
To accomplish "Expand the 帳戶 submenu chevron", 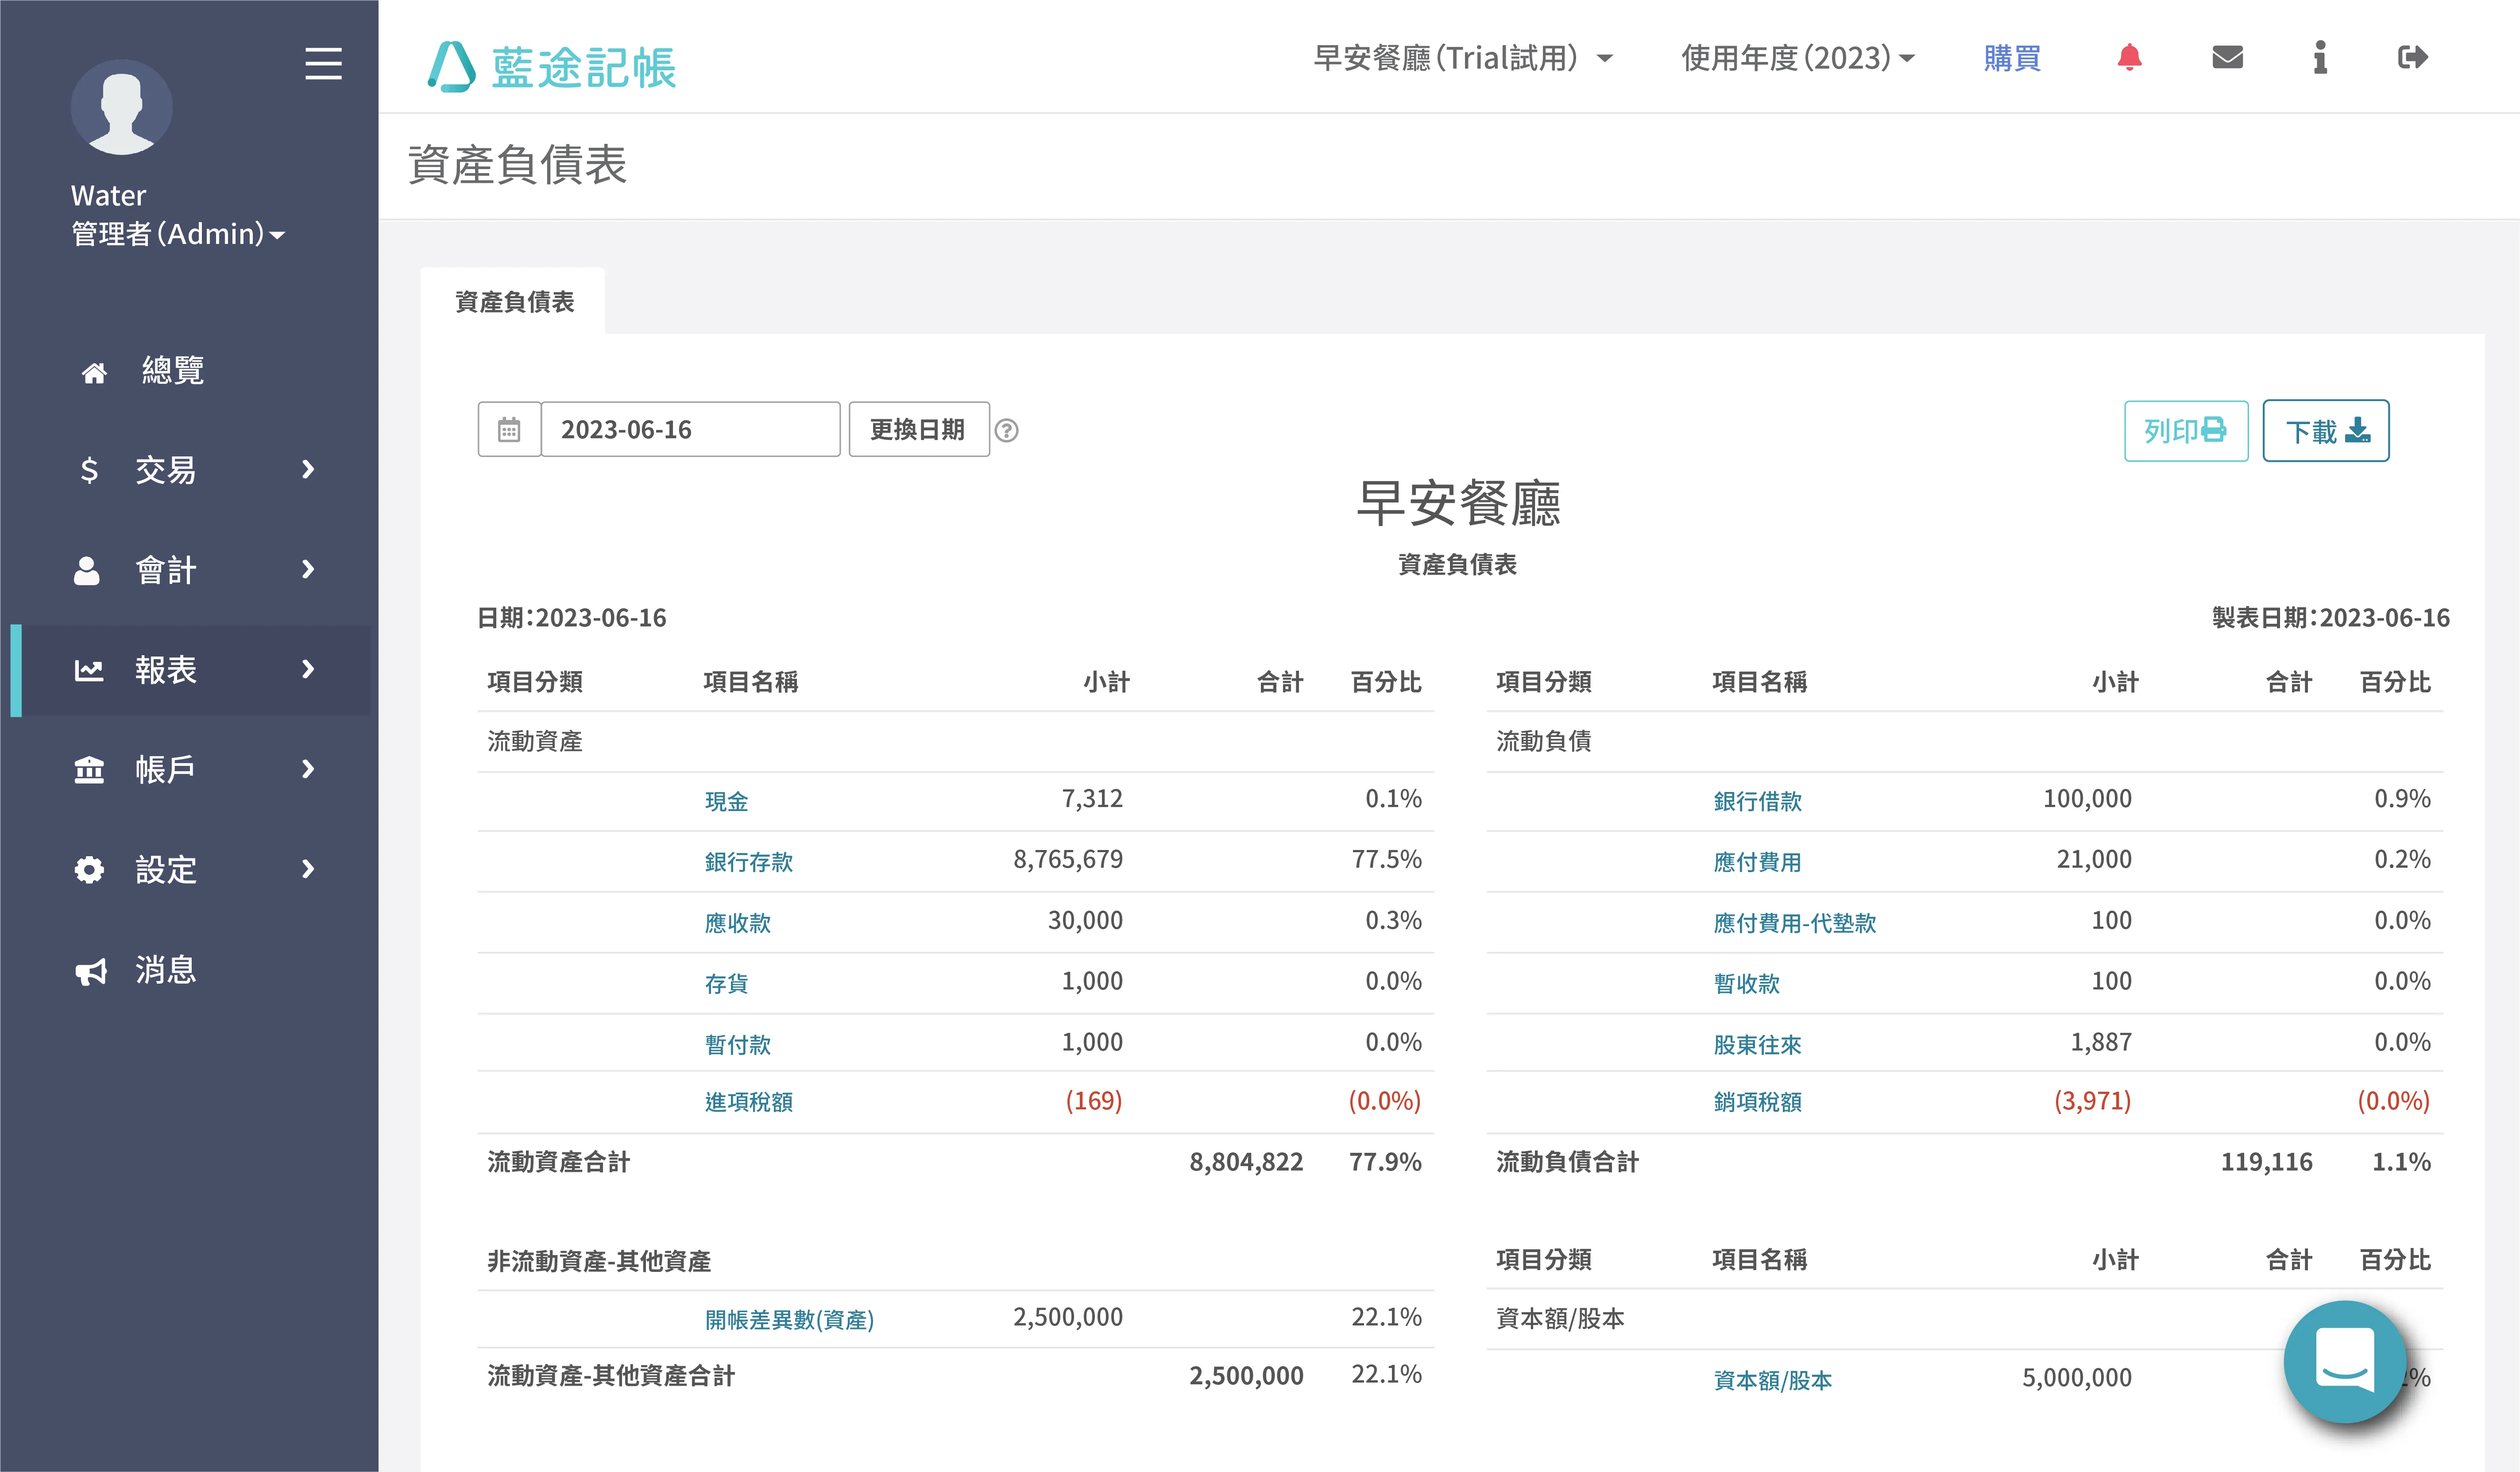I will [x=308, y=769].
